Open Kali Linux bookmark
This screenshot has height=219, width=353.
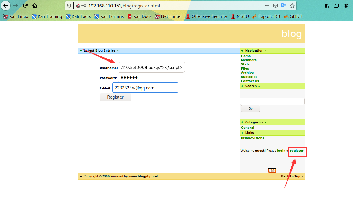coord(16,16)
